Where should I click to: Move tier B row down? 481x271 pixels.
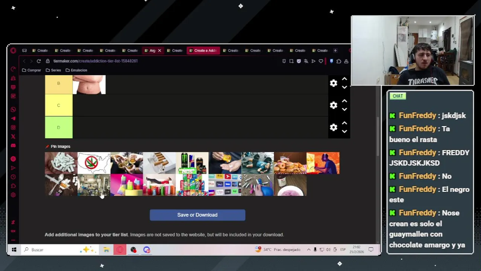(344, 87)
